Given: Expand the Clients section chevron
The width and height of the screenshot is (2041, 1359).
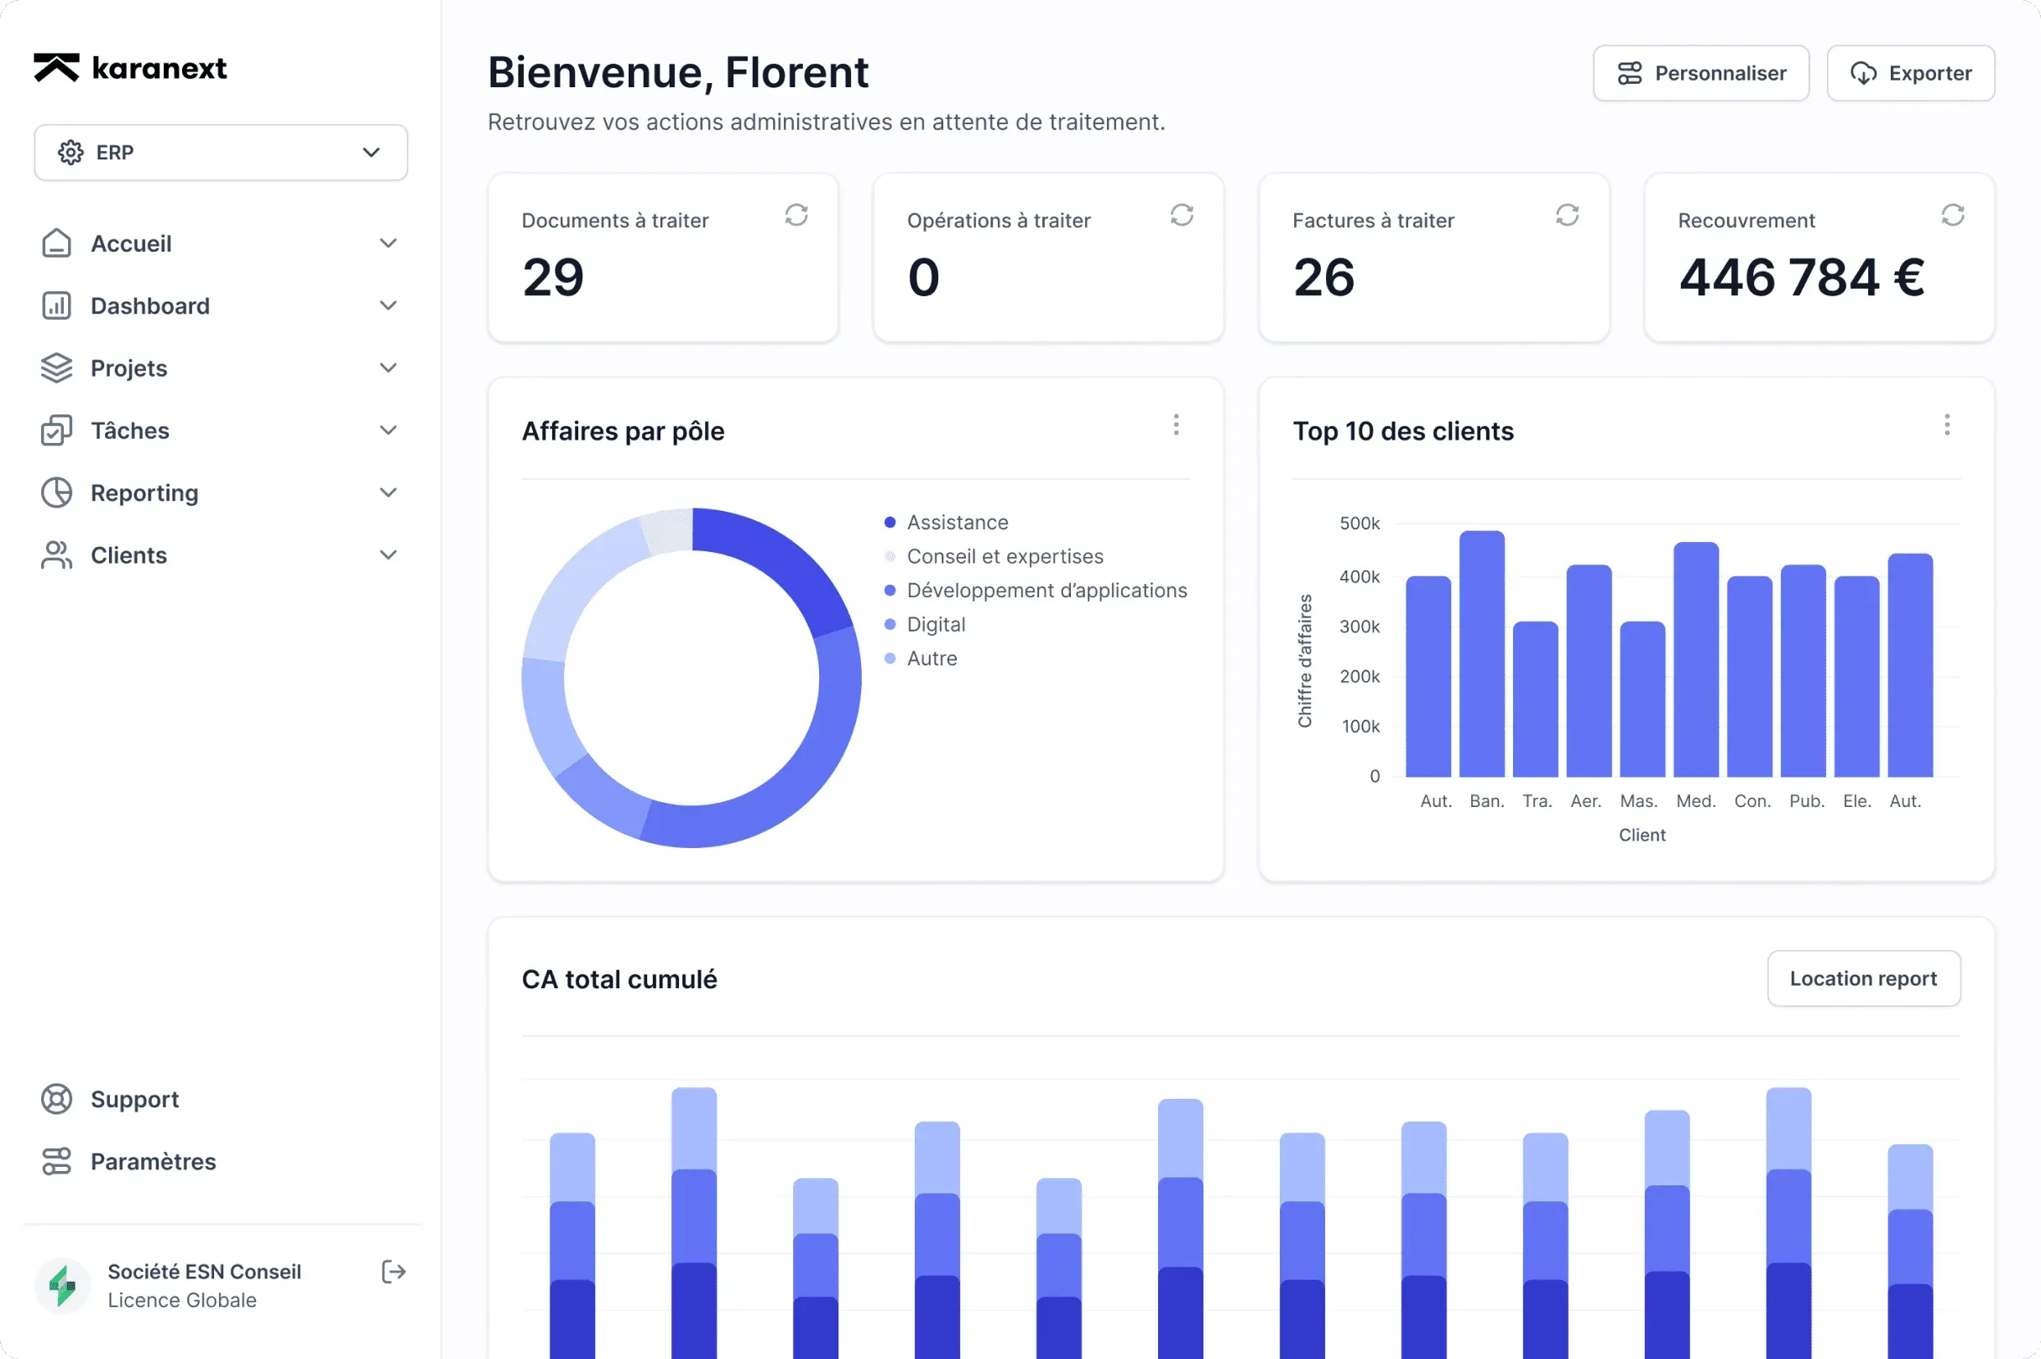Looking at the screenshot, I should coord(388,555).
